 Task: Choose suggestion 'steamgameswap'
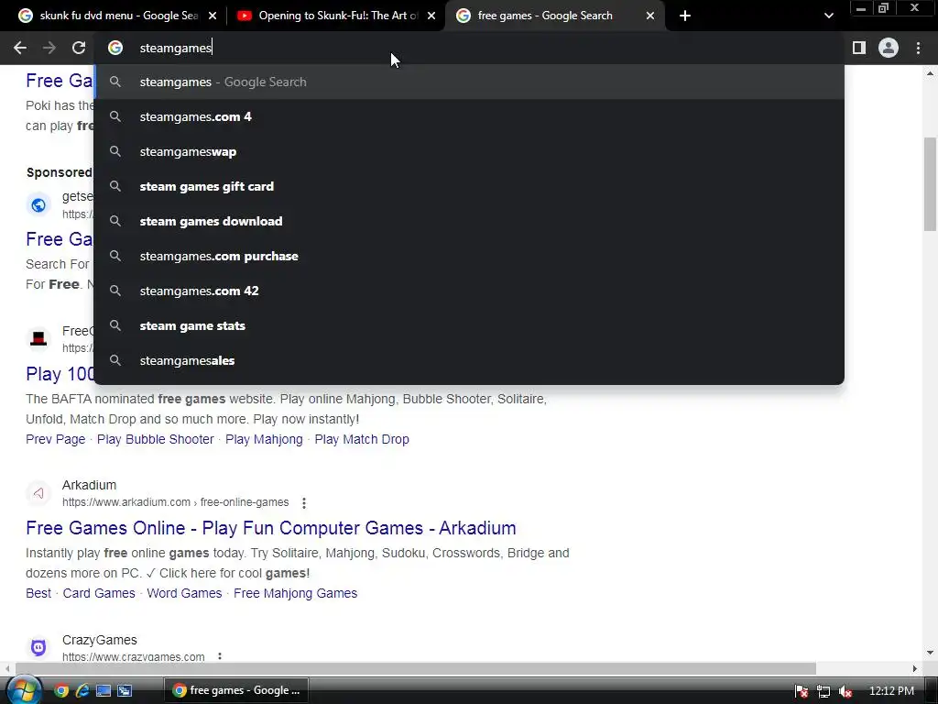click(x=469, y=151)
